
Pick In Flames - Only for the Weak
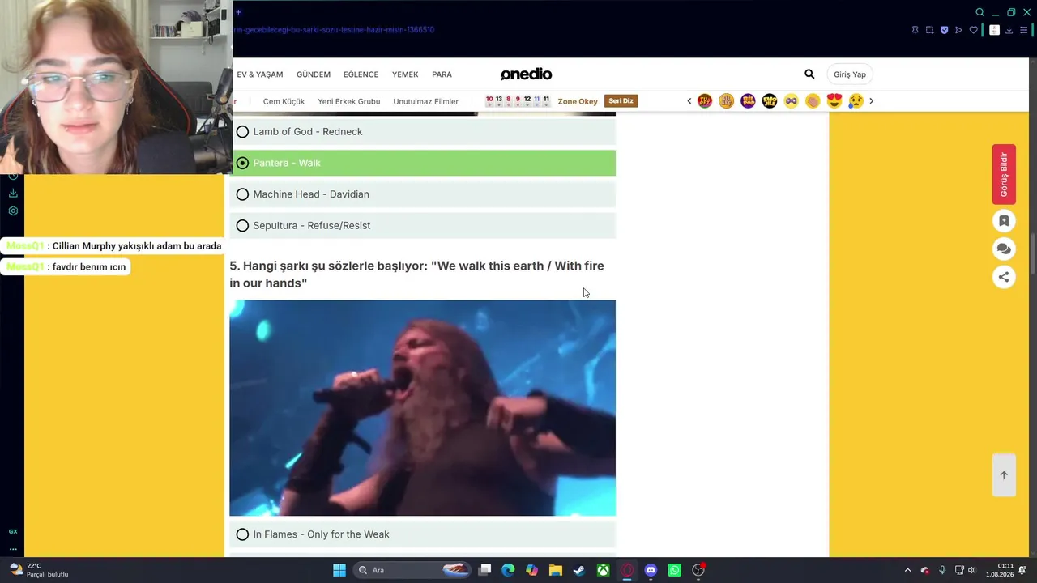[422, 534]
